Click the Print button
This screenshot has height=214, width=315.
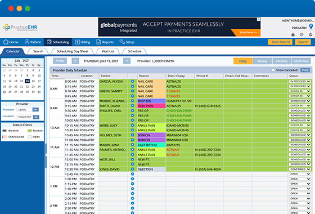(x=305, y=70)
